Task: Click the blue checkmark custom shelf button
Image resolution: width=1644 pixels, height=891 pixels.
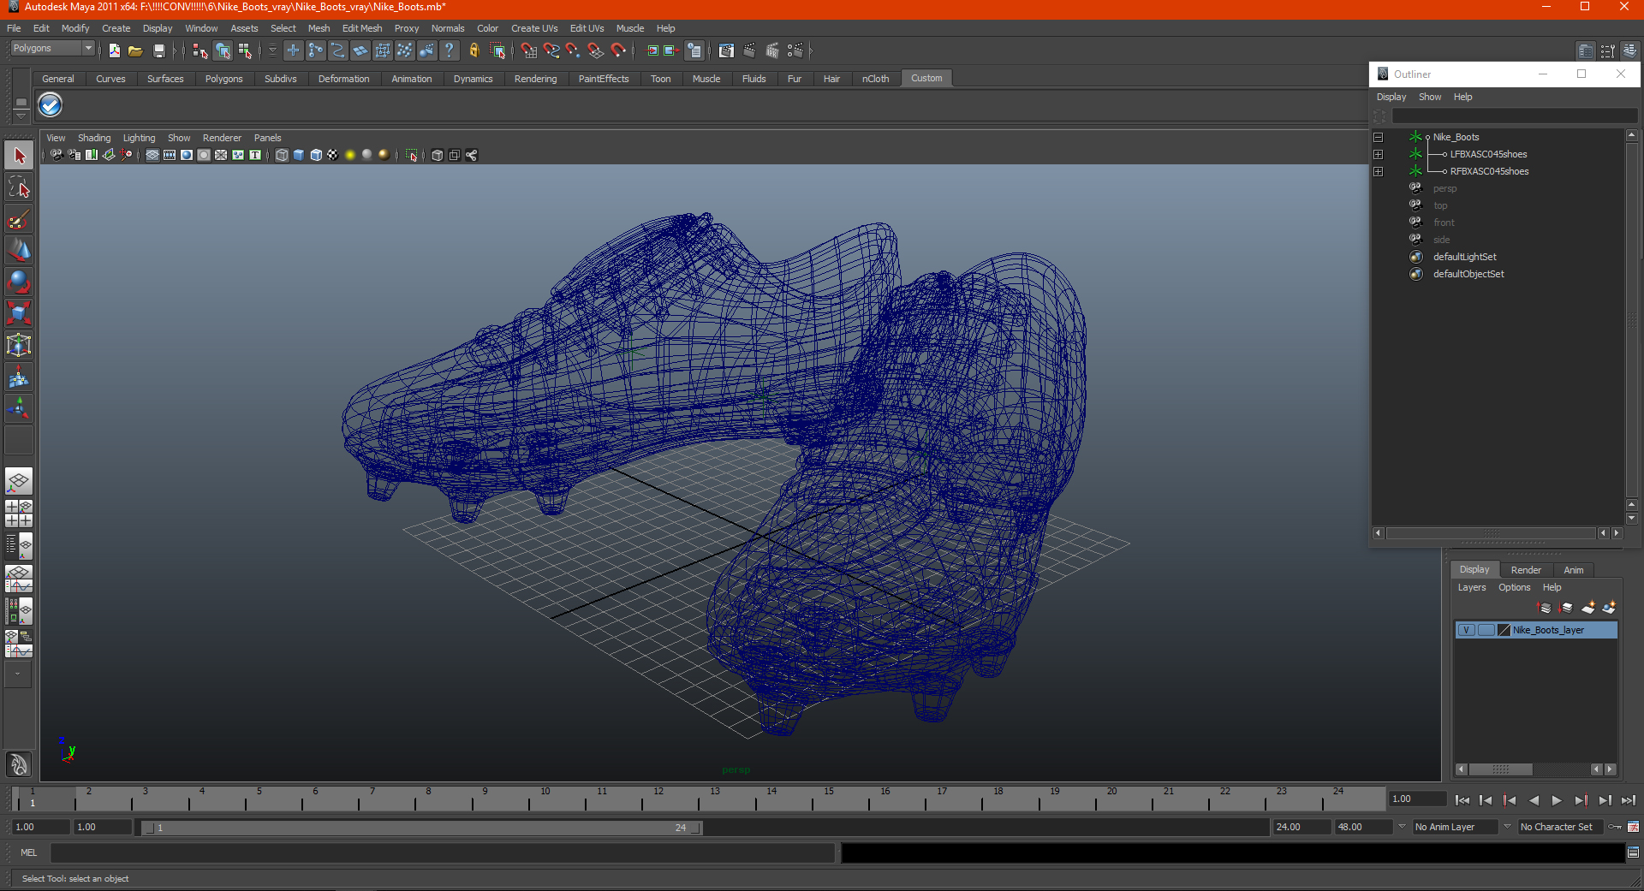Action: point(51,105)
